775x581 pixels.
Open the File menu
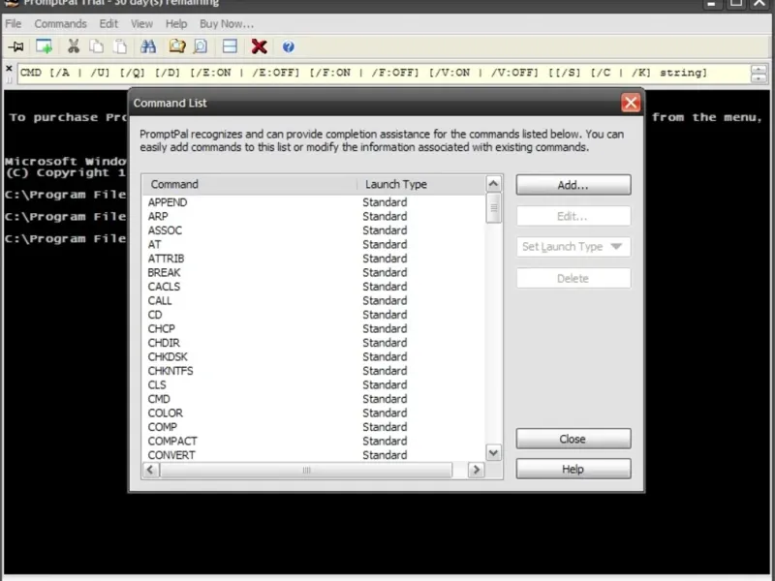click(x=14, y=23)
